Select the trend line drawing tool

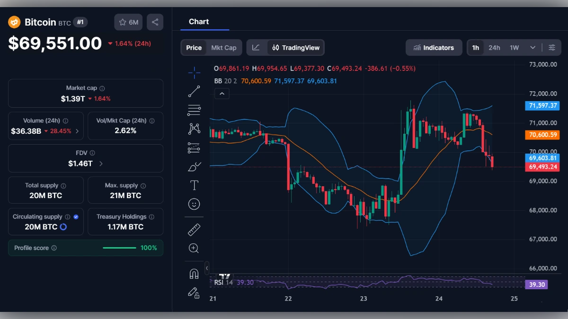[194, 91]
